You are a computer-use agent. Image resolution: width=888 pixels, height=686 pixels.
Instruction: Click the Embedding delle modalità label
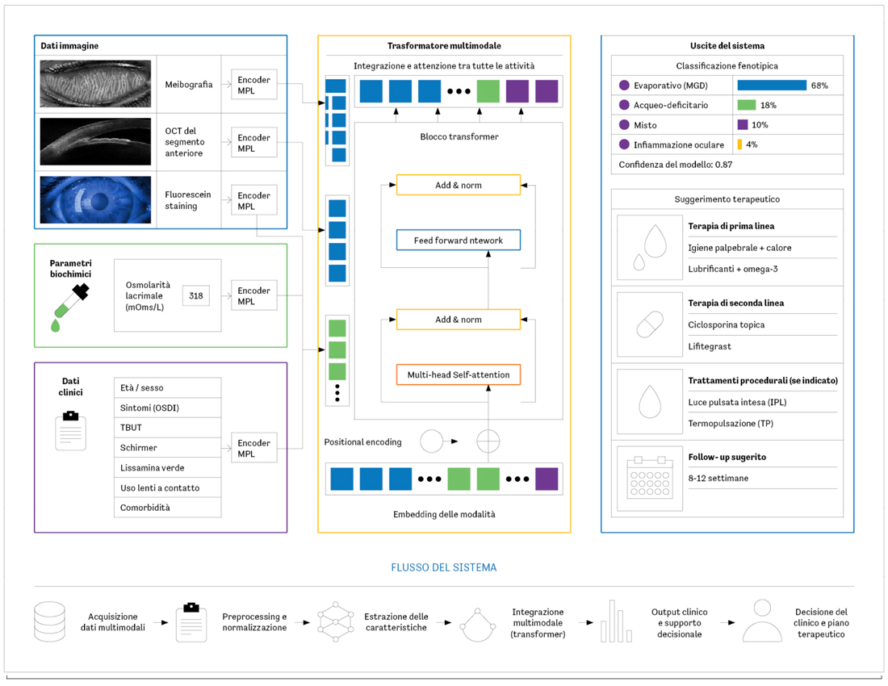click(x=444, y=514)
